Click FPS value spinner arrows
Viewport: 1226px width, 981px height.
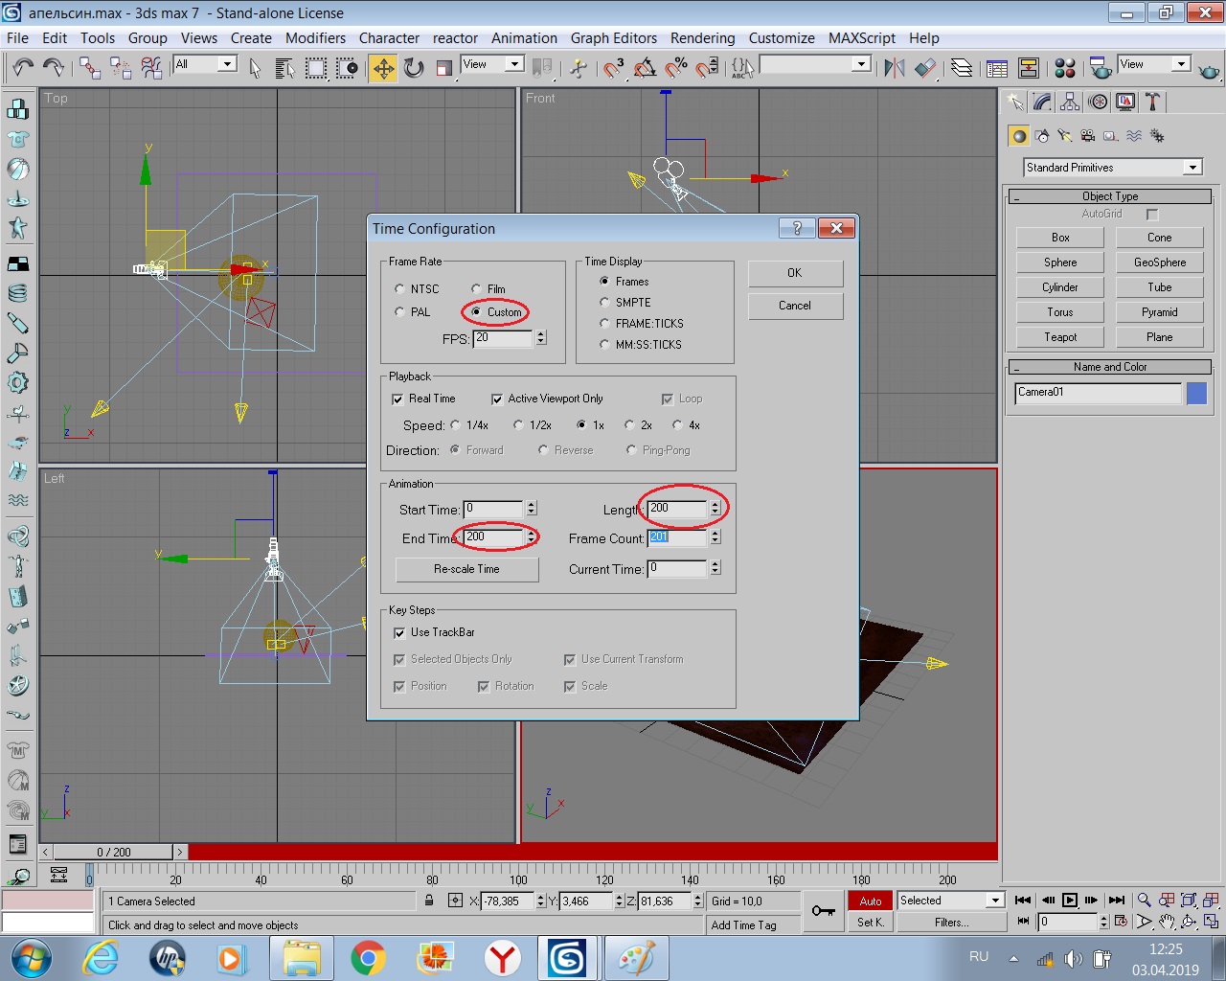(541, 337)
